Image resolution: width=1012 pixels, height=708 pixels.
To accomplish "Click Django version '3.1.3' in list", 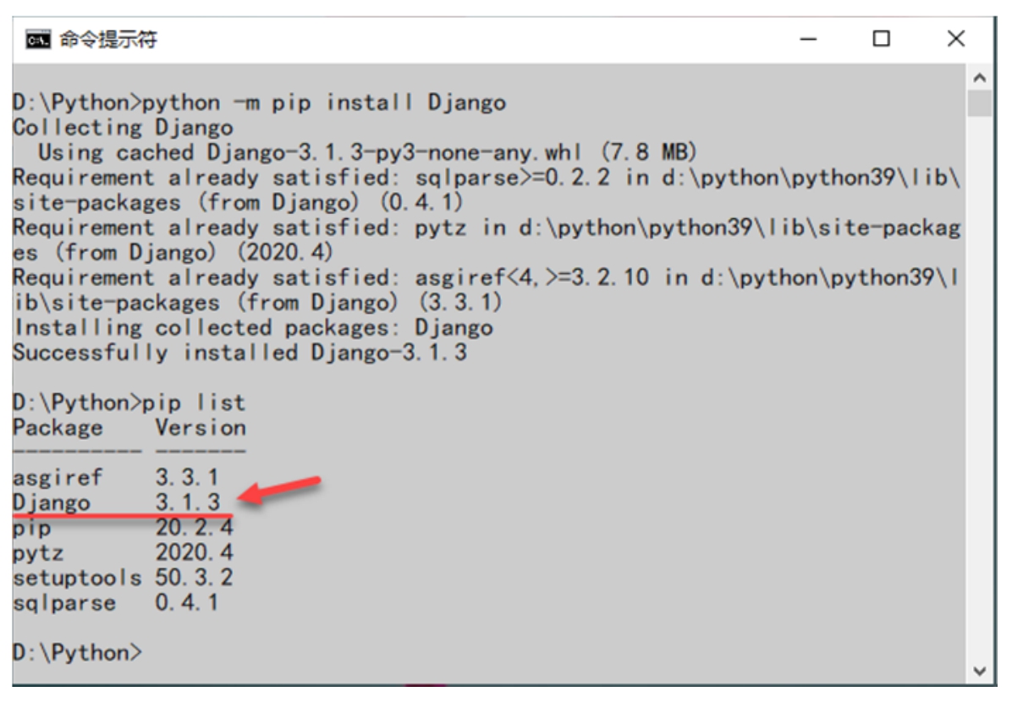I will (187, 502).
